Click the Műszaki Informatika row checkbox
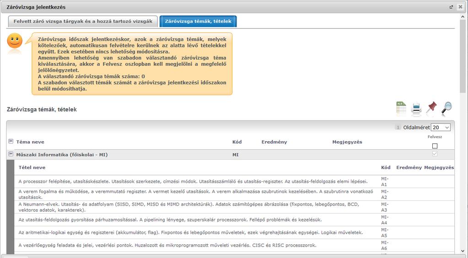 coord(435,154)
